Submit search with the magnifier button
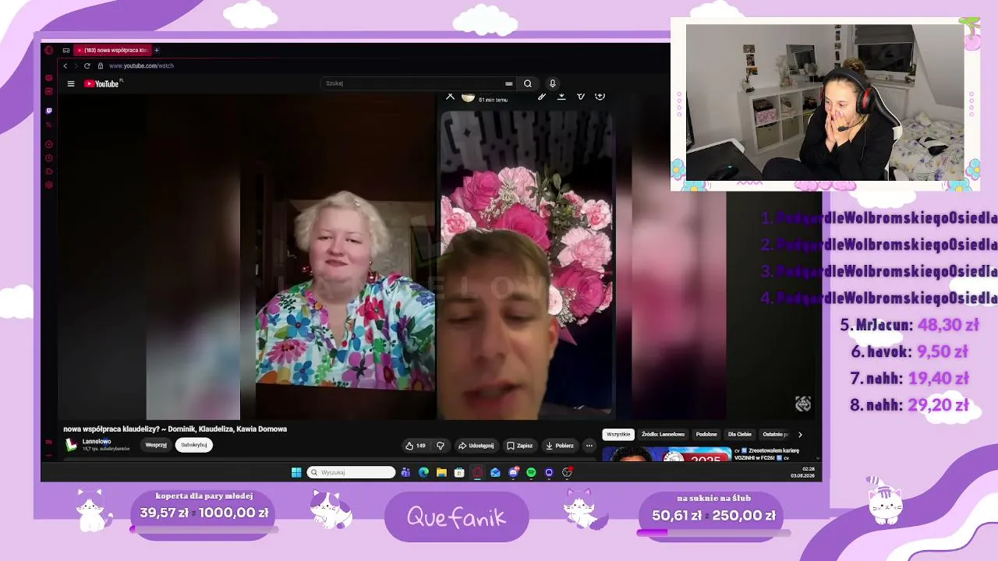This screenshot has height=561, width=998. [x=528, y=83]
